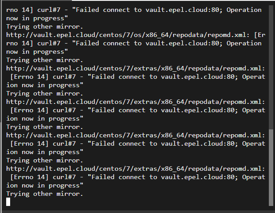Click the second "Trying other mirror." line
Screen dimensions: 275x213
[x=45, y=60]
